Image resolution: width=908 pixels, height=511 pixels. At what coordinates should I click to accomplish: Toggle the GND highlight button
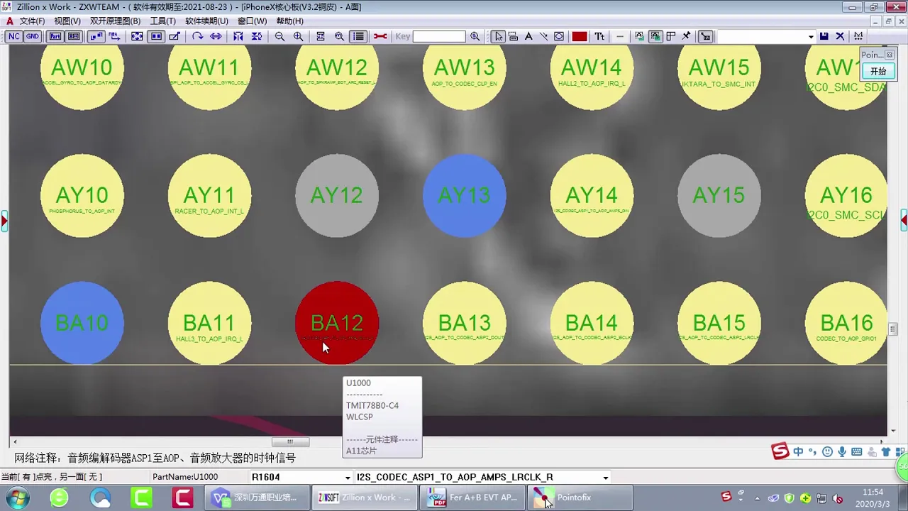tap(33, 36)
